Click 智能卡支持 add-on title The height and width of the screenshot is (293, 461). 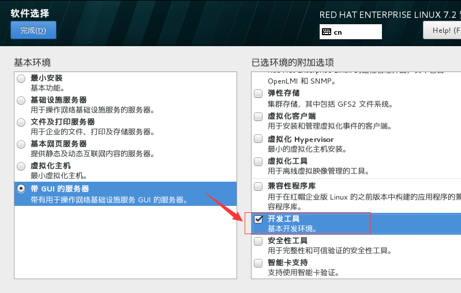tap(287, 262)
